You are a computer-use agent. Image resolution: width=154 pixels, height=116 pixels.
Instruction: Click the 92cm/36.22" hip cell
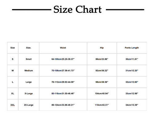102,70
